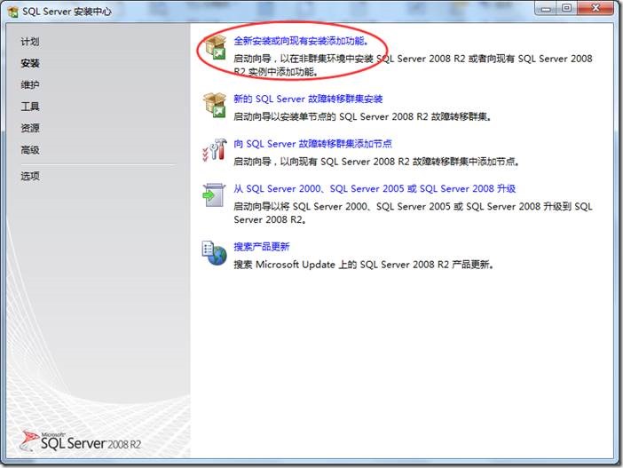This screenshot has height=468, width=623.
Task: Click description about adding nodes to existing cluster
Action: [376, 162]
